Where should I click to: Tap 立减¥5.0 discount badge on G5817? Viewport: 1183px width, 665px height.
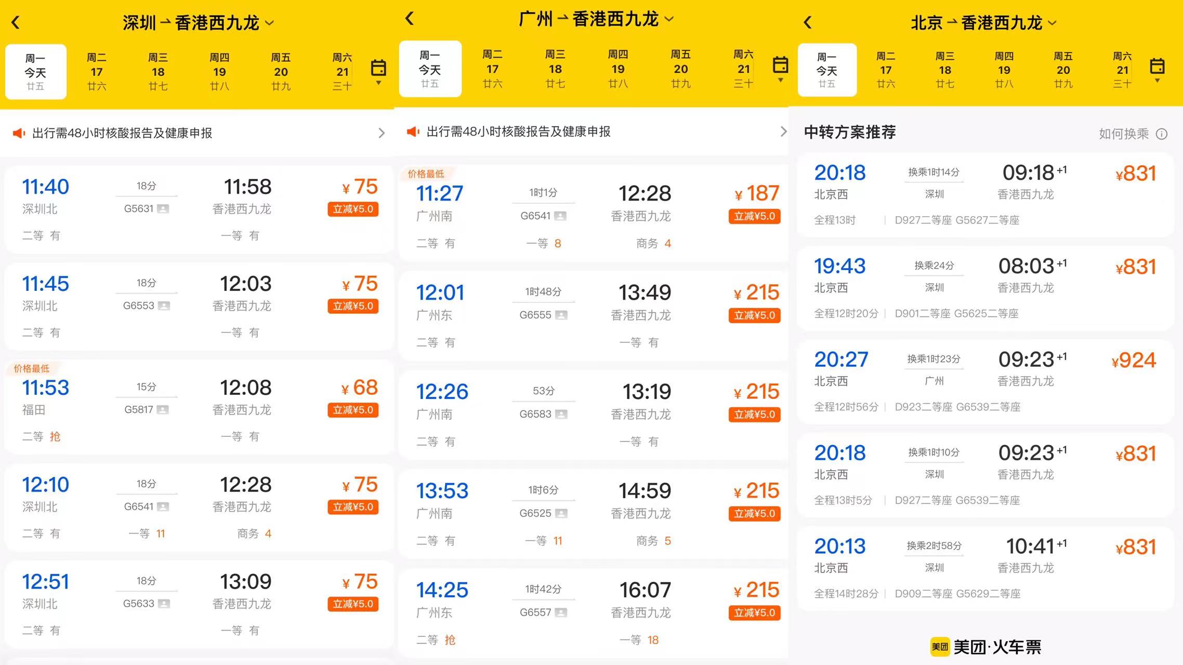[353, 410]
